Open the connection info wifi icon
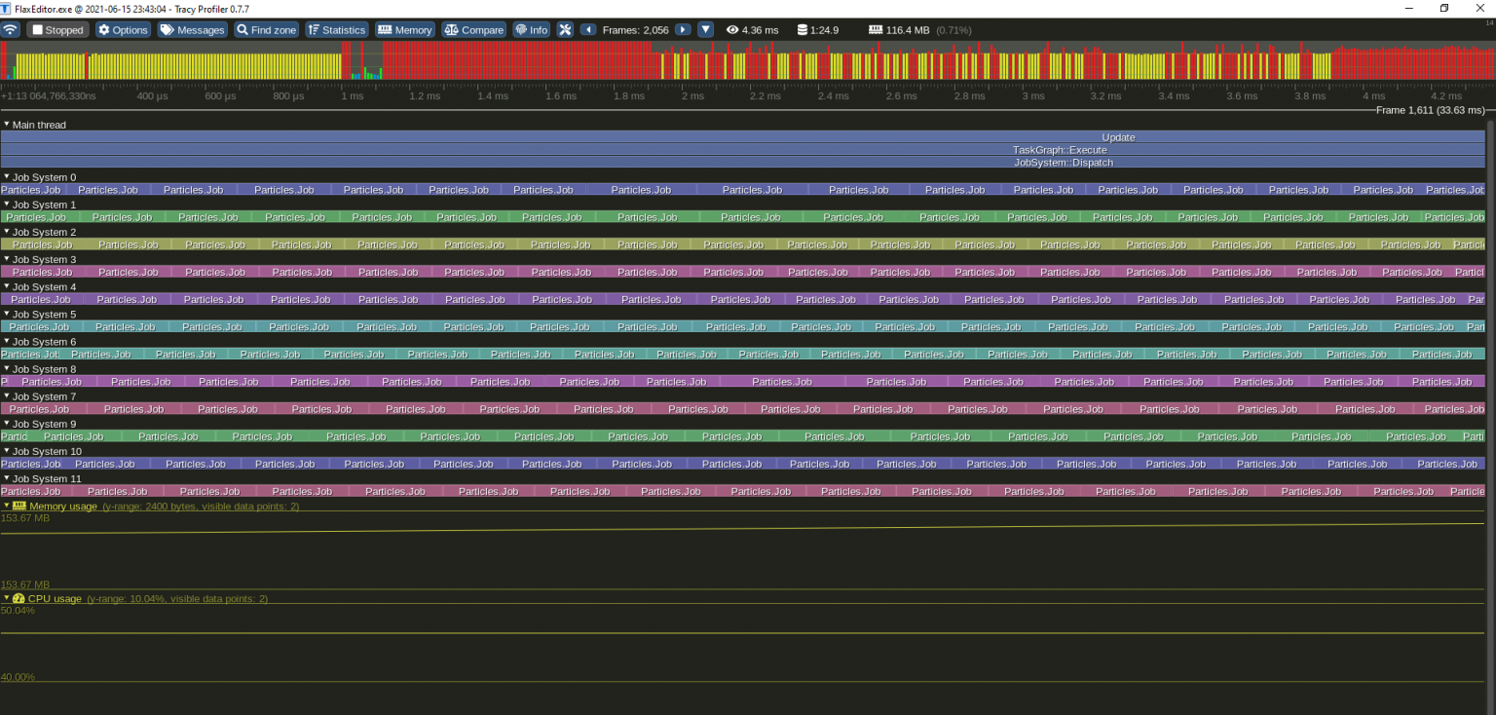 pos(10,30)
